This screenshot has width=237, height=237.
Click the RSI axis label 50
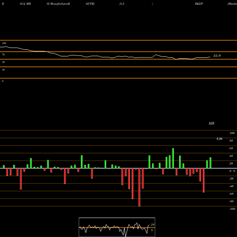point(3,62)
